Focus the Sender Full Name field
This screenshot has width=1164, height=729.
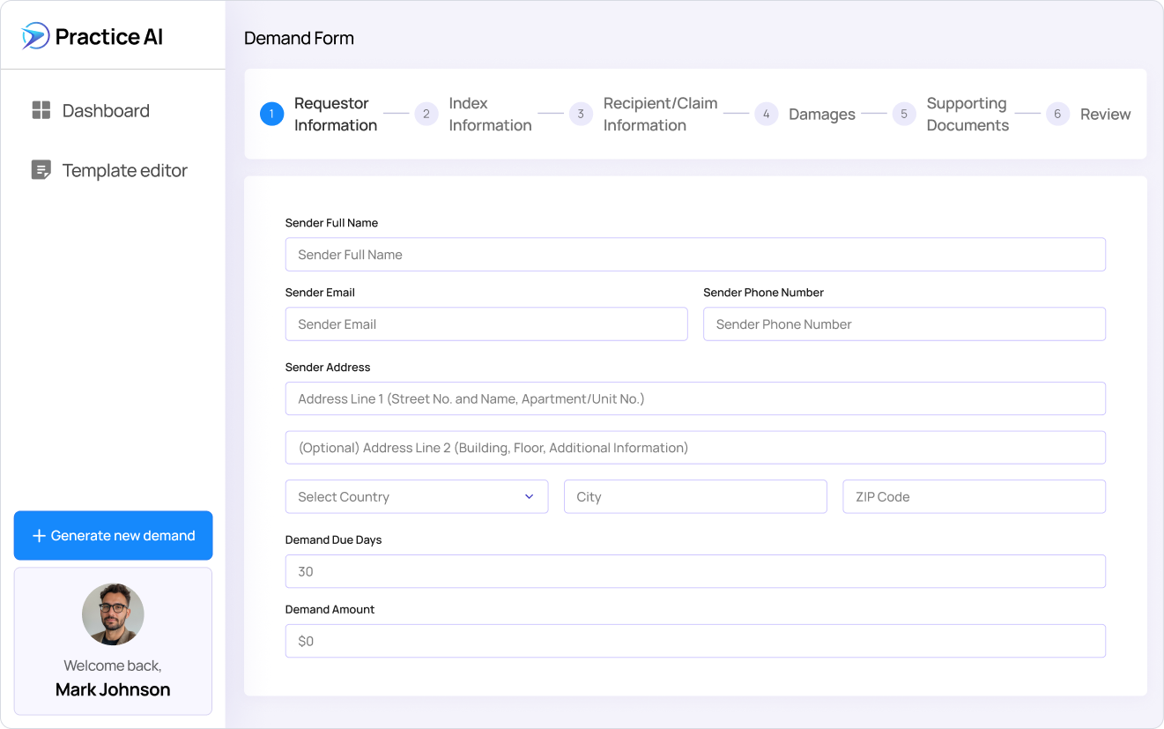click(695, 254)
